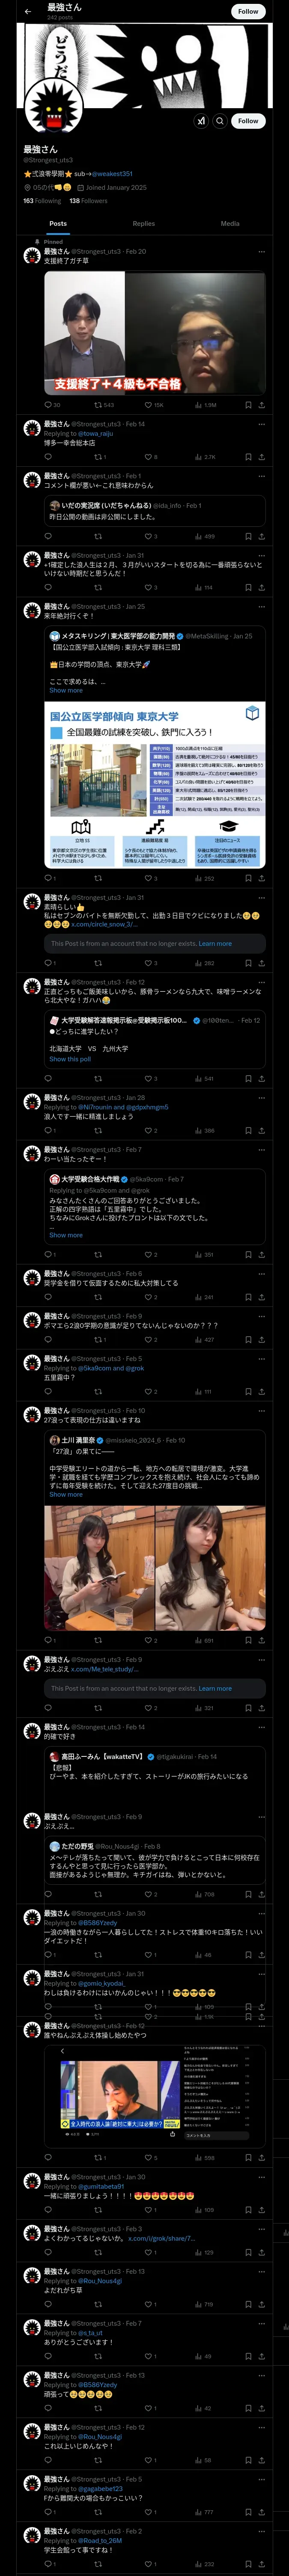Open more options menu on pinned post
289x2576 pixels.
[x=261, y=252]
